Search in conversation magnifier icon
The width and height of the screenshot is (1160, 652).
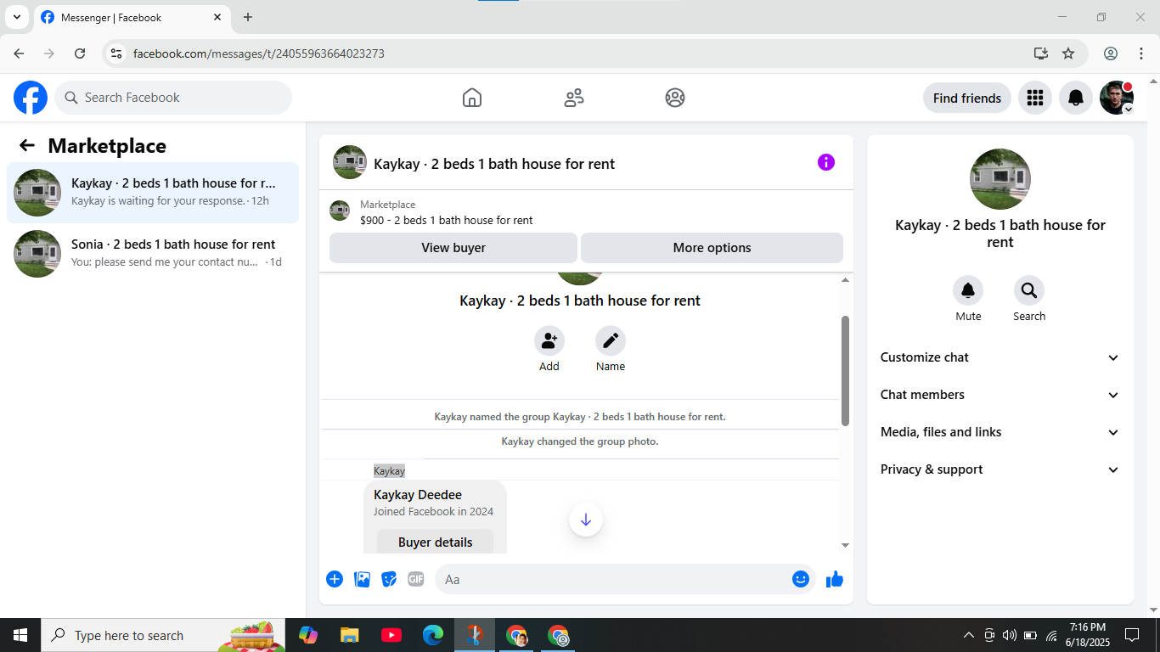click(1029, 291)
